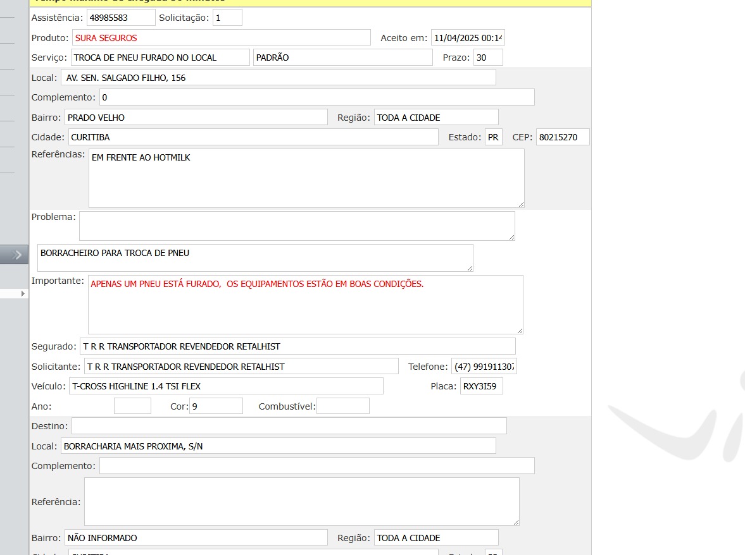This screenshot has width=745, height=555.
Task: Click the small sidebar arrow expander
Action: pyautogui.click(x=23, y=294)
